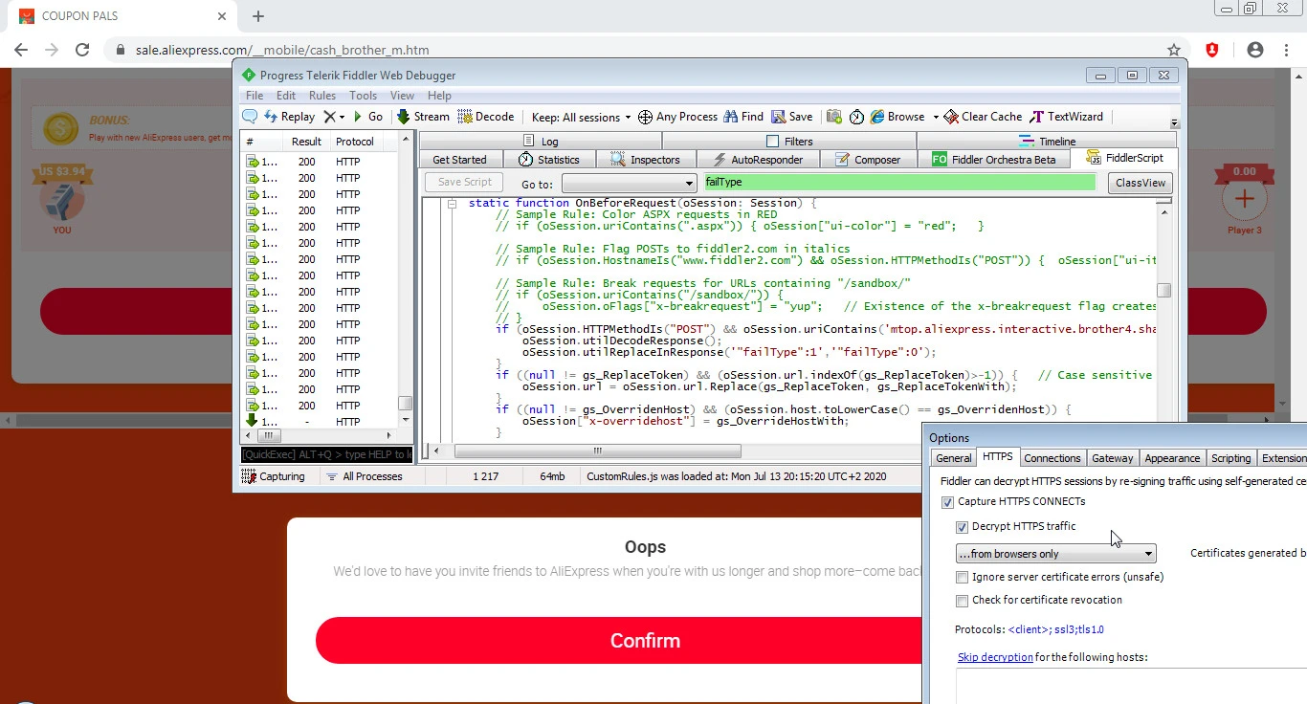Open the File menu in Fiddler
Viewport: 1307px width, 704px height.
tap(255, 96)
